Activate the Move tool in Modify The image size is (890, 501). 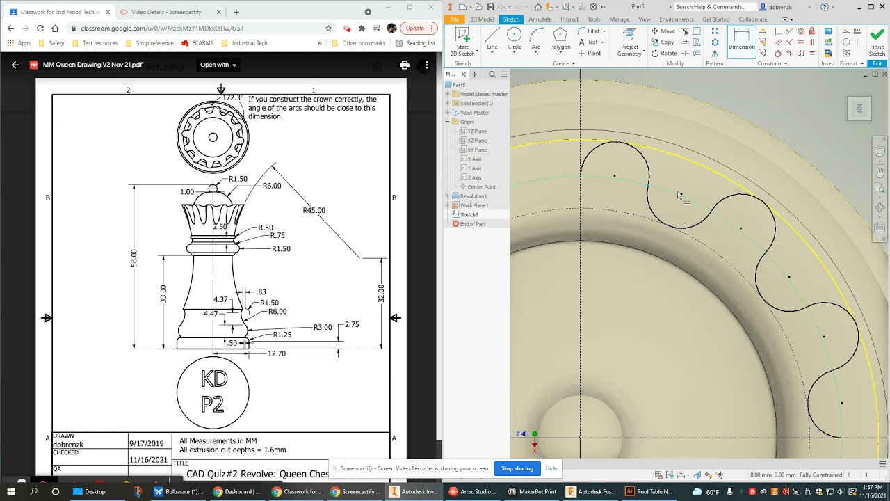coord(663,31)
